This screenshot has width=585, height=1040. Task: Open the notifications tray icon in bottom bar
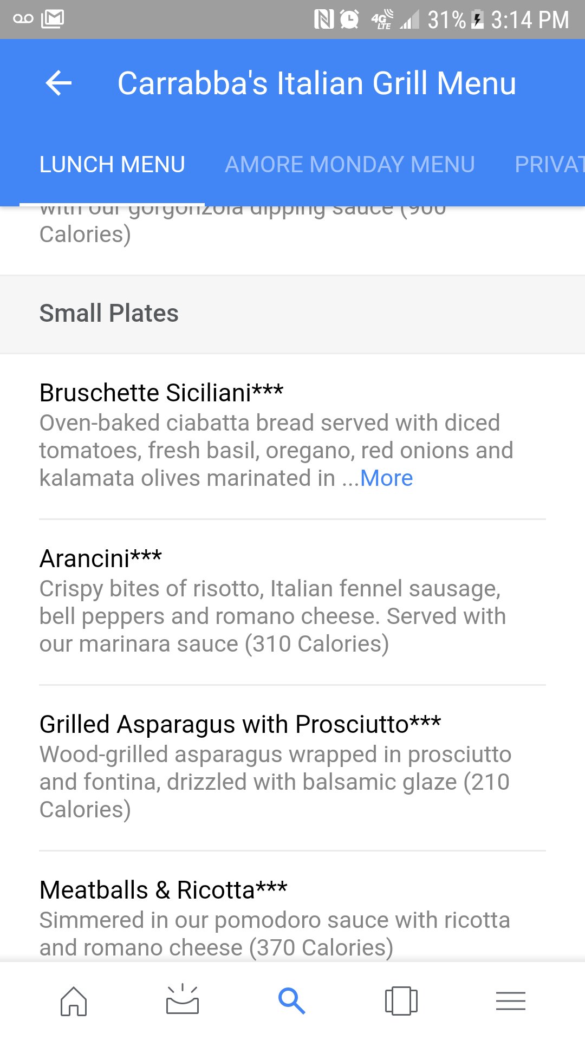pos(183,999)
